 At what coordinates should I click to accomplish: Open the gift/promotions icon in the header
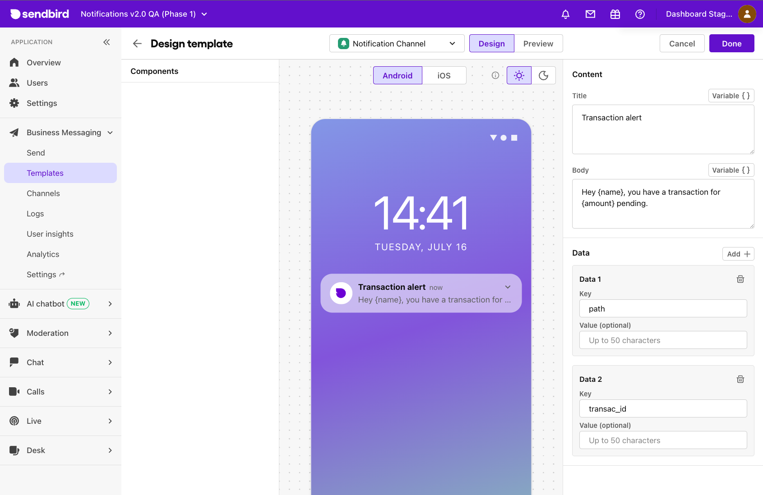pos(615,14)
